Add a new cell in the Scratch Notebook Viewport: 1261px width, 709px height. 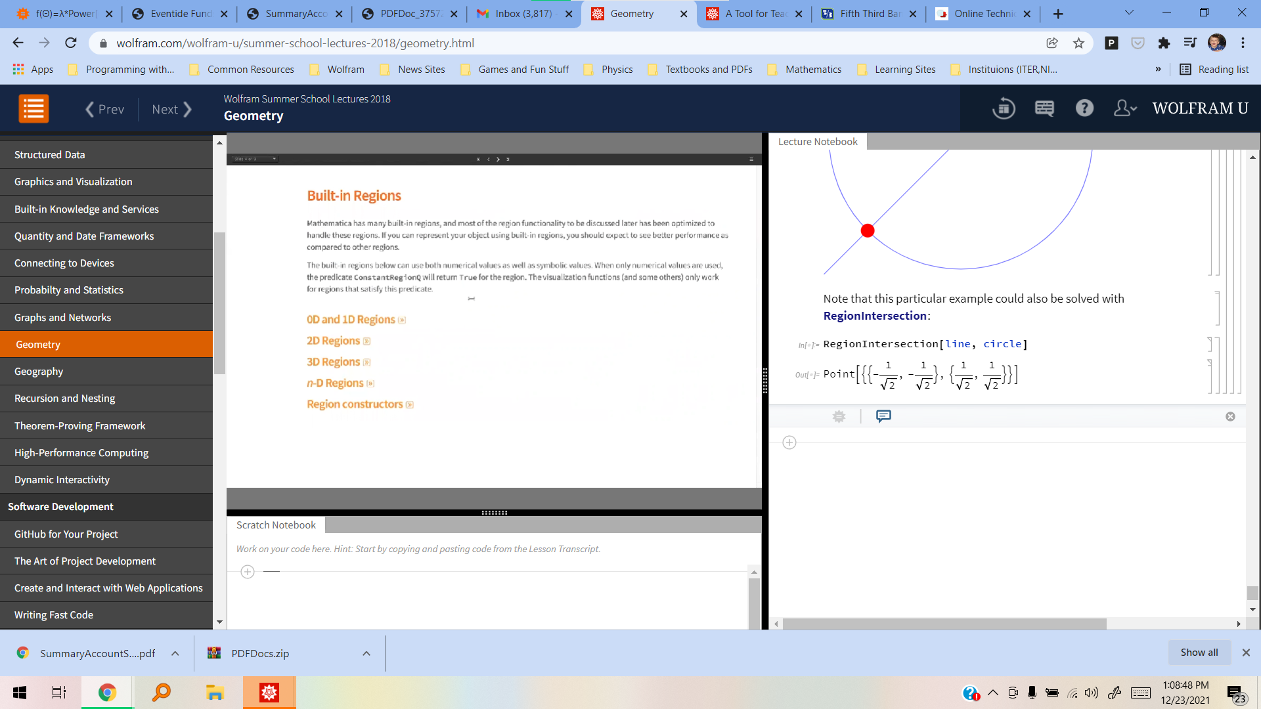248,572
